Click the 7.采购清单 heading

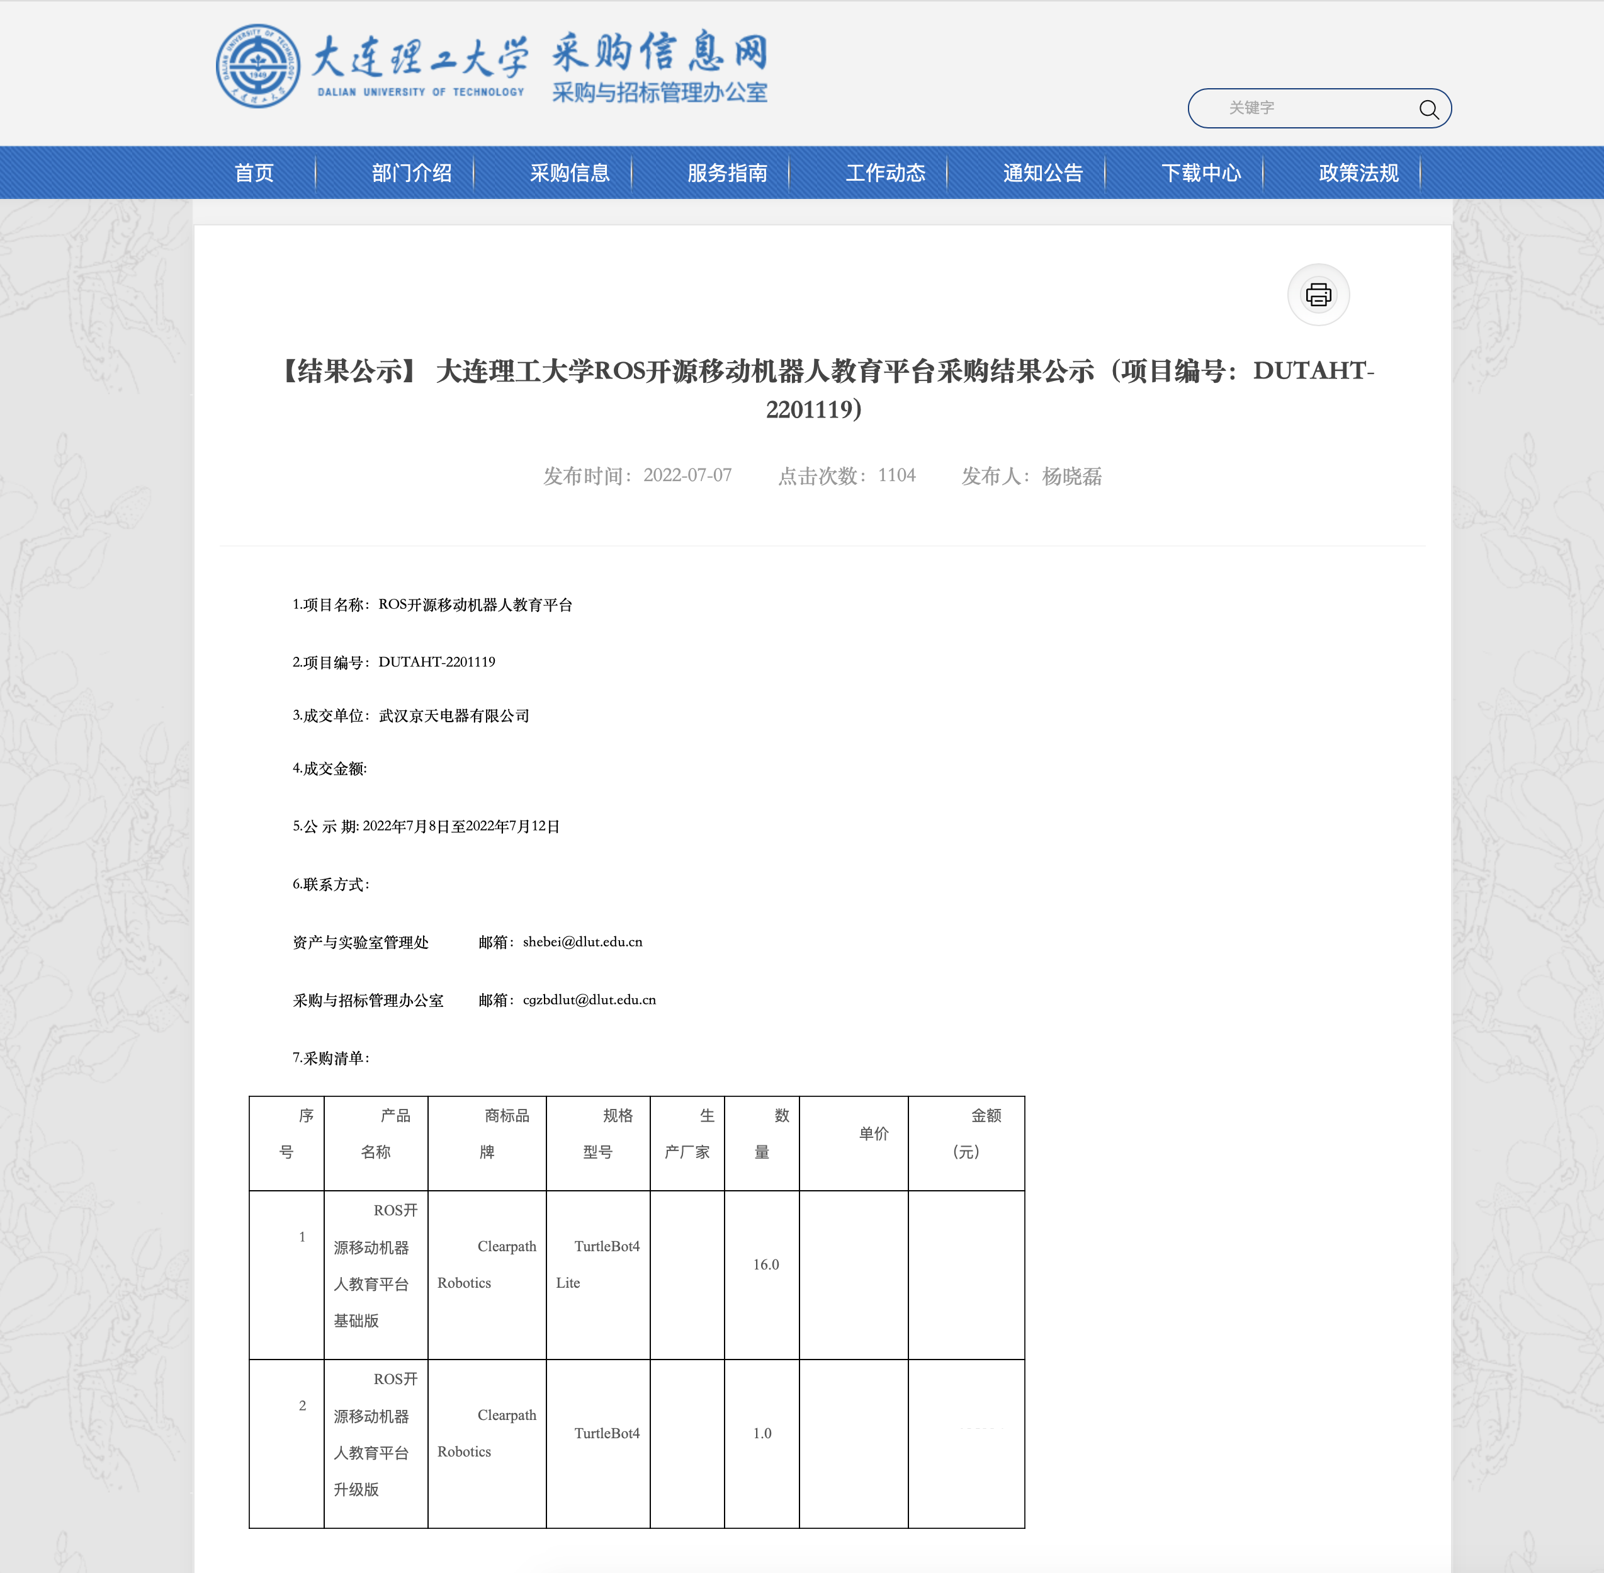coord(330,1057)
